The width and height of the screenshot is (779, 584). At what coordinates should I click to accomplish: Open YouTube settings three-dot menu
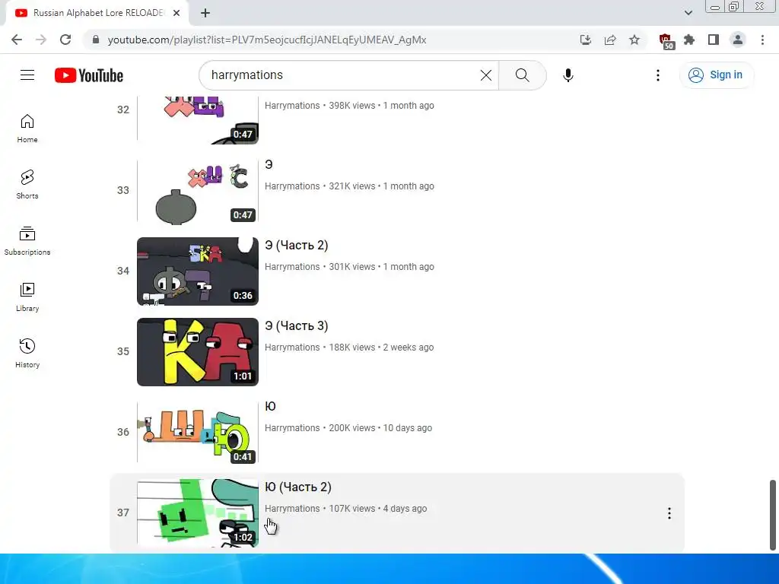tap(658, 75)
